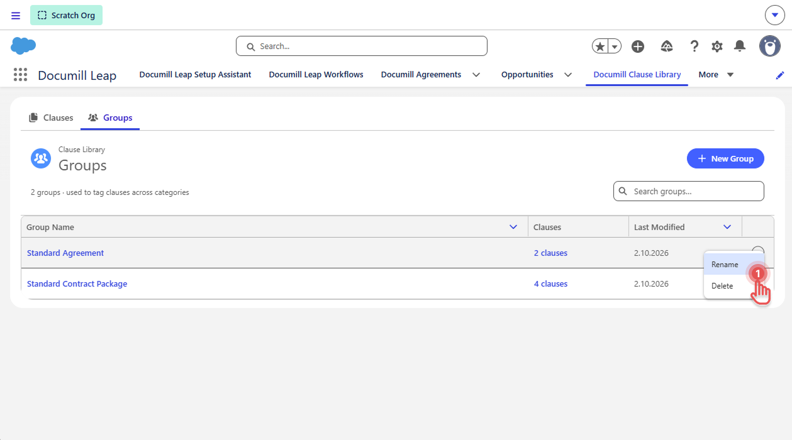Open the user profile avatar
Image resolution: width=792 pixels, height=440 pixels.
(770, 46)
